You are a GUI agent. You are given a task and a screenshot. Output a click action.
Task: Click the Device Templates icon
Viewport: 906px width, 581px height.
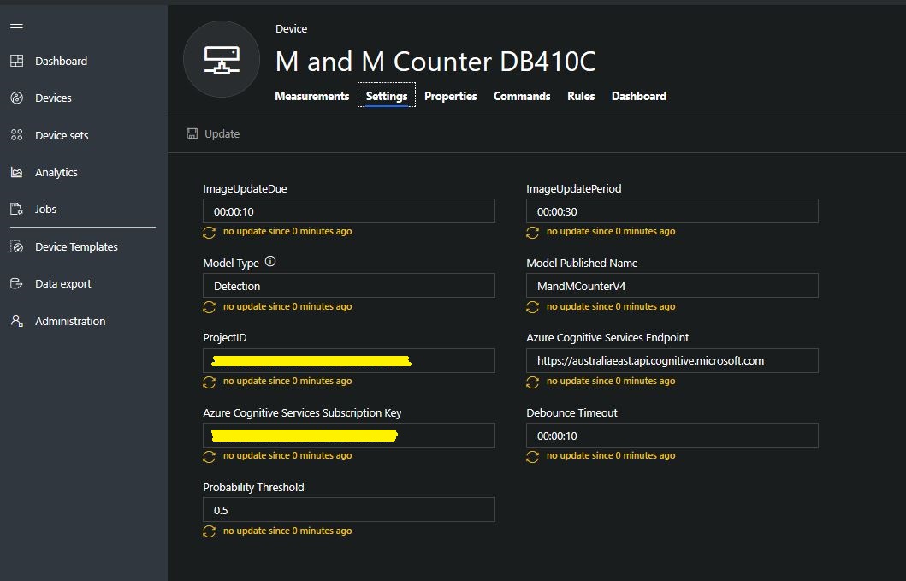click(x=16, y=246)
